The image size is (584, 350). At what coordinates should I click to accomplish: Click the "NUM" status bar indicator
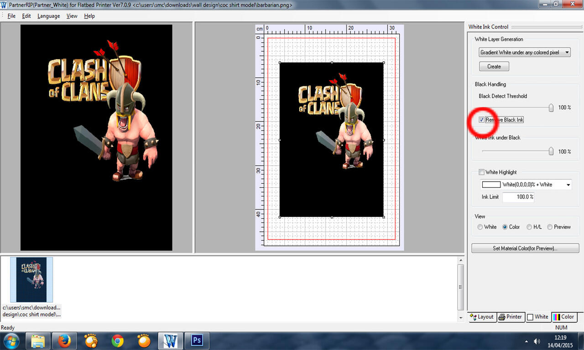(561, 328)
